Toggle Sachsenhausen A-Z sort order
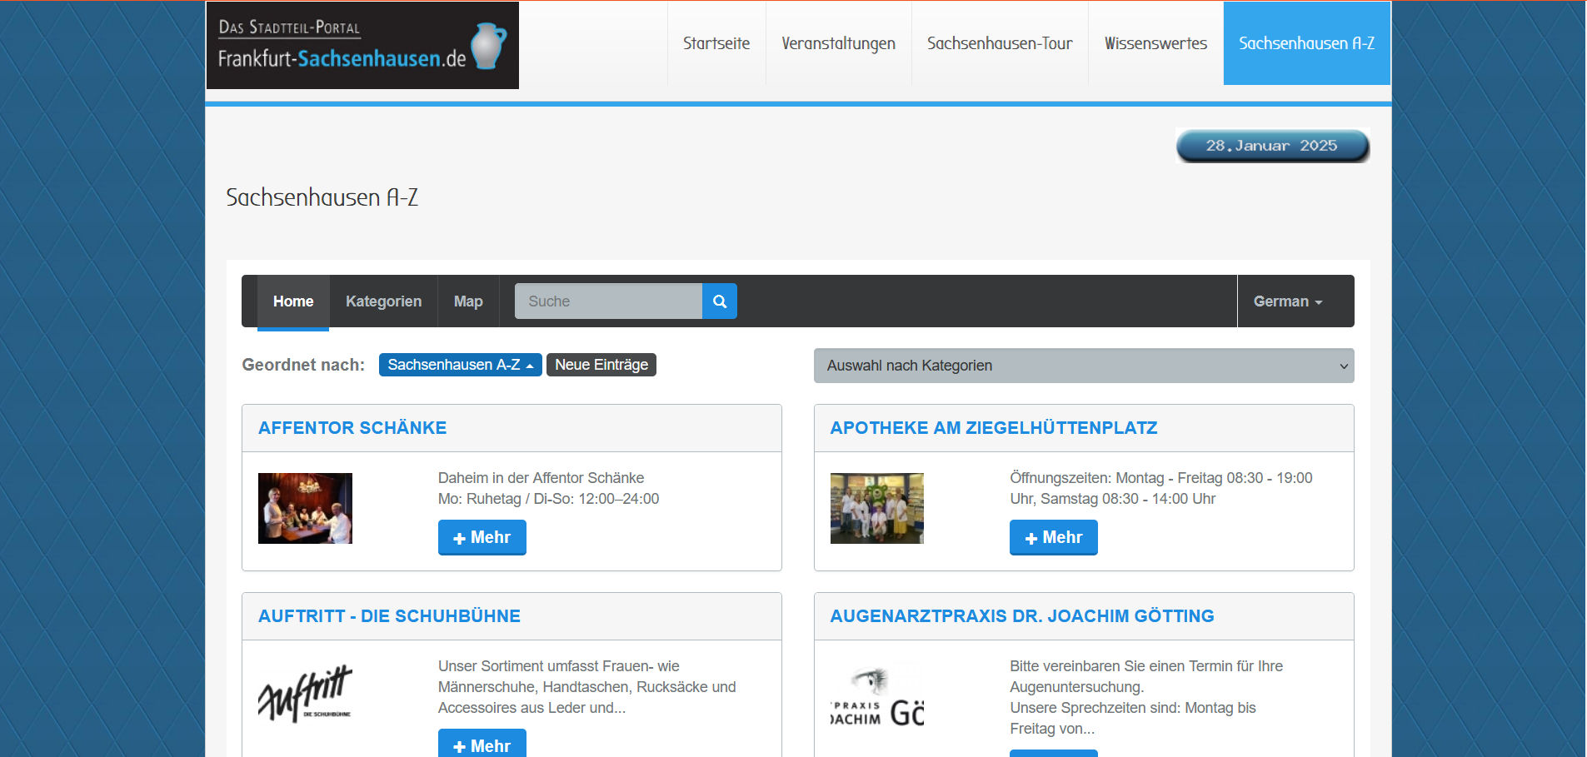This screenshot has width=1587, height=757. [460, 365]
